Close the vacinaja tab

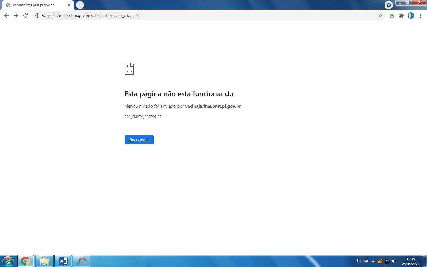coord(69,5)
